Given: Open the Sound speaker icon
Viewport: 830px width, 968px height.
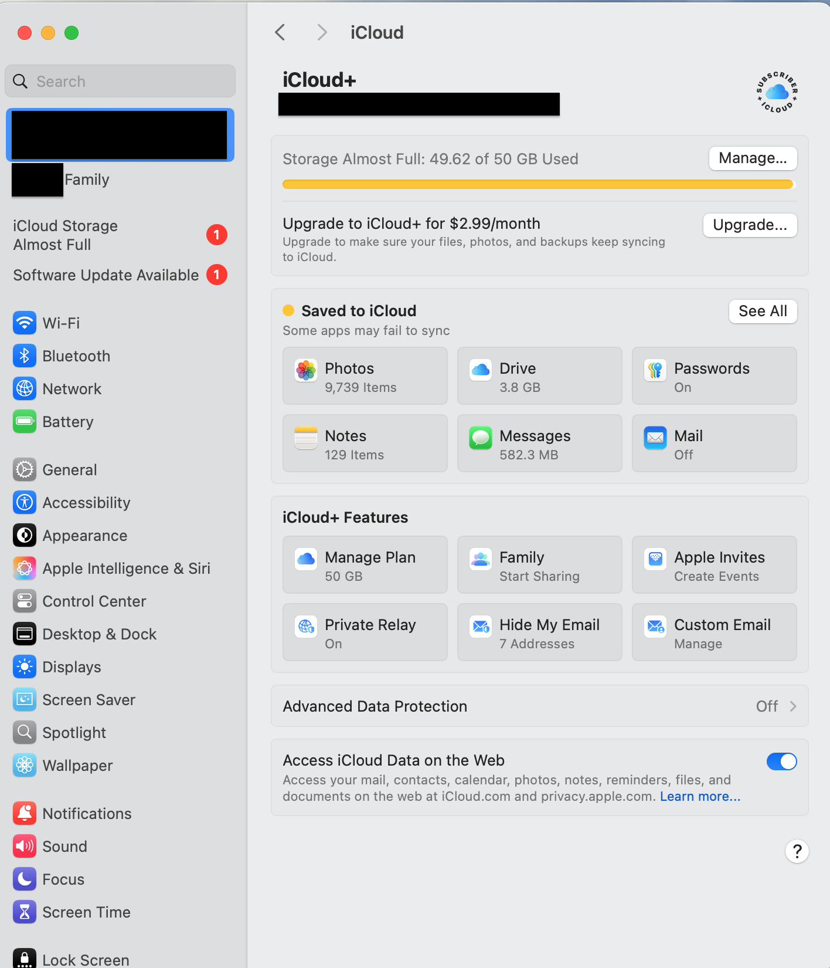Looking at the screenshot, I should 25,846.
